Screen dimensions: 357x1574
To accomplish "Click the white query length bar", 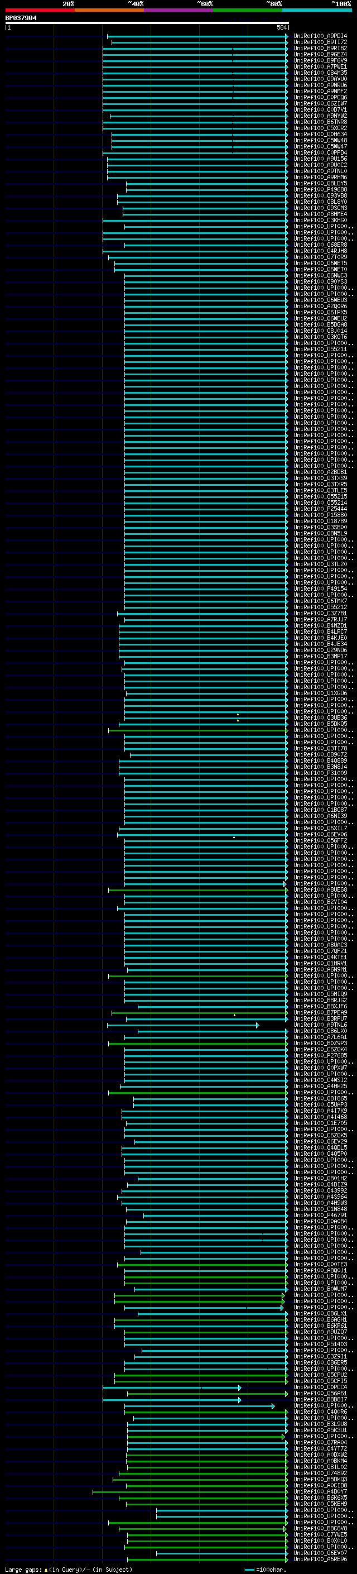I will pyautogui.click(x=147, y=23).
